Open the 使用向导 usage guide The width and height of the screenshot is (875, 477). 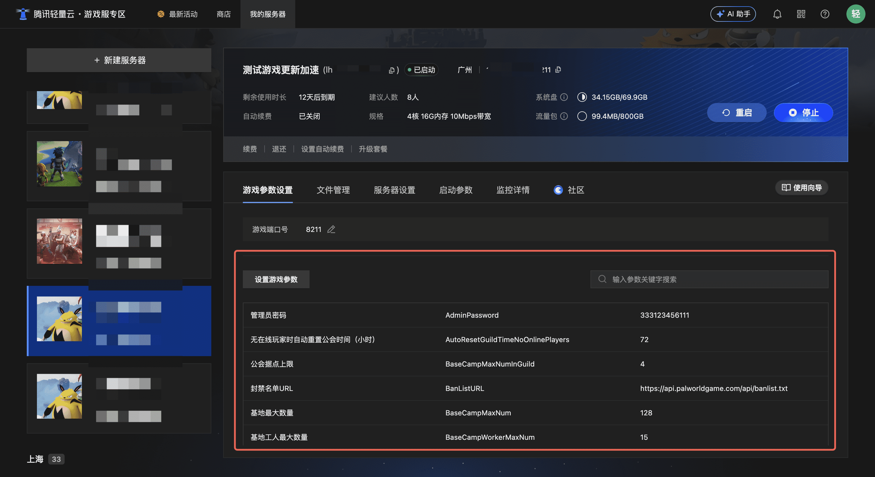click(x=801, y=188)
